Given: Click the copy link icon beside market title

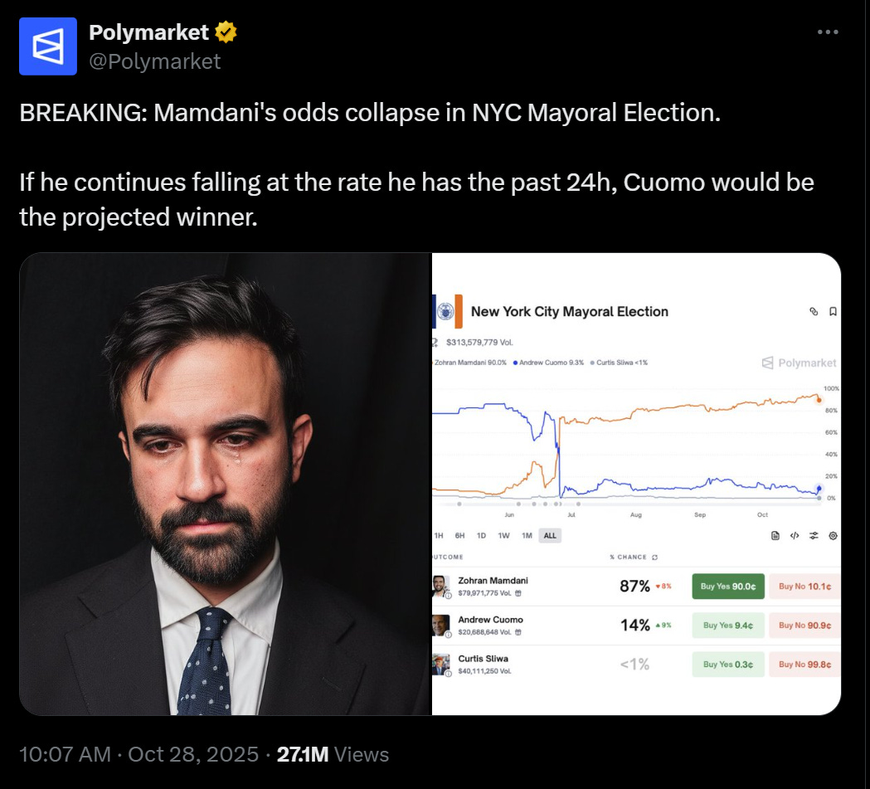Looking at the screenshot, I should click(x=814, y=311).
